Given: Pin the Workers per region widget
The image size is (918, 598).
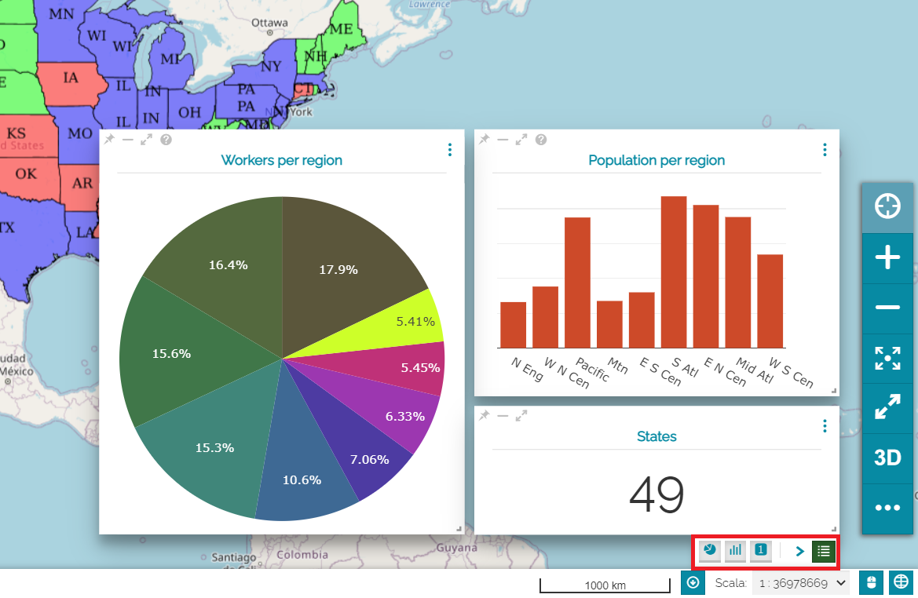Looking at the screenshot, I should point(109,140).
